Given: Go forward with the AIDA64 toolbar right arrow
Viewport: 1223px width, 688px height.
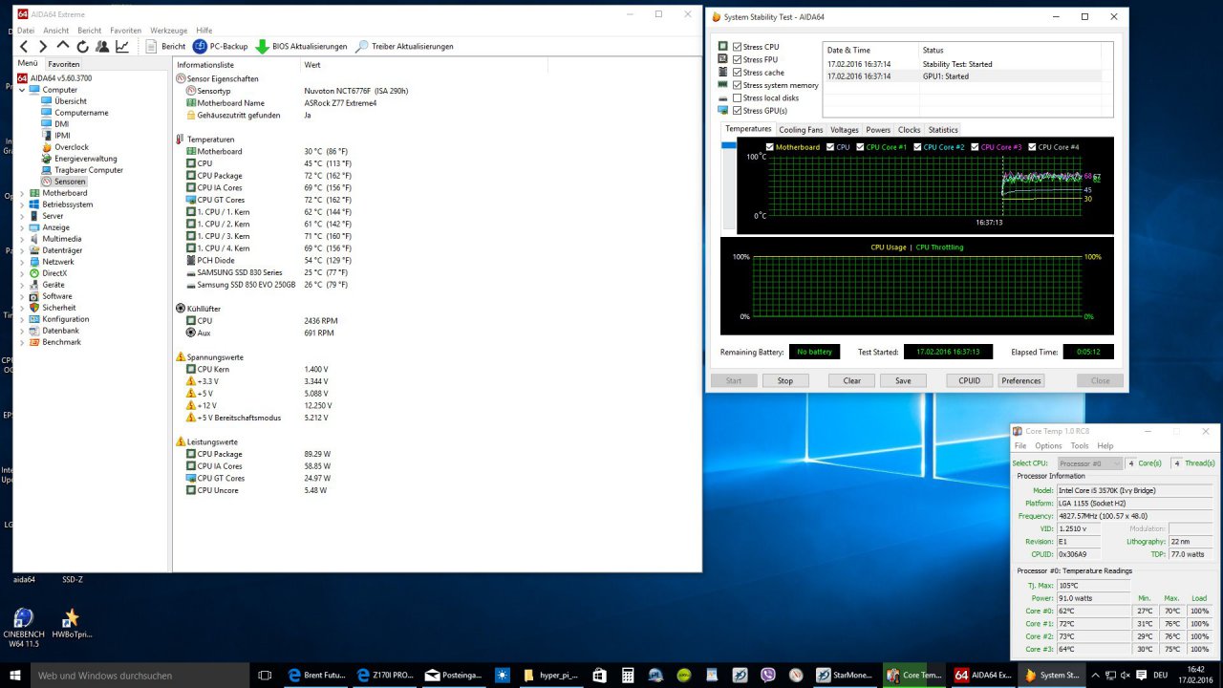Looking at the screenshot, I should [43, 46].
